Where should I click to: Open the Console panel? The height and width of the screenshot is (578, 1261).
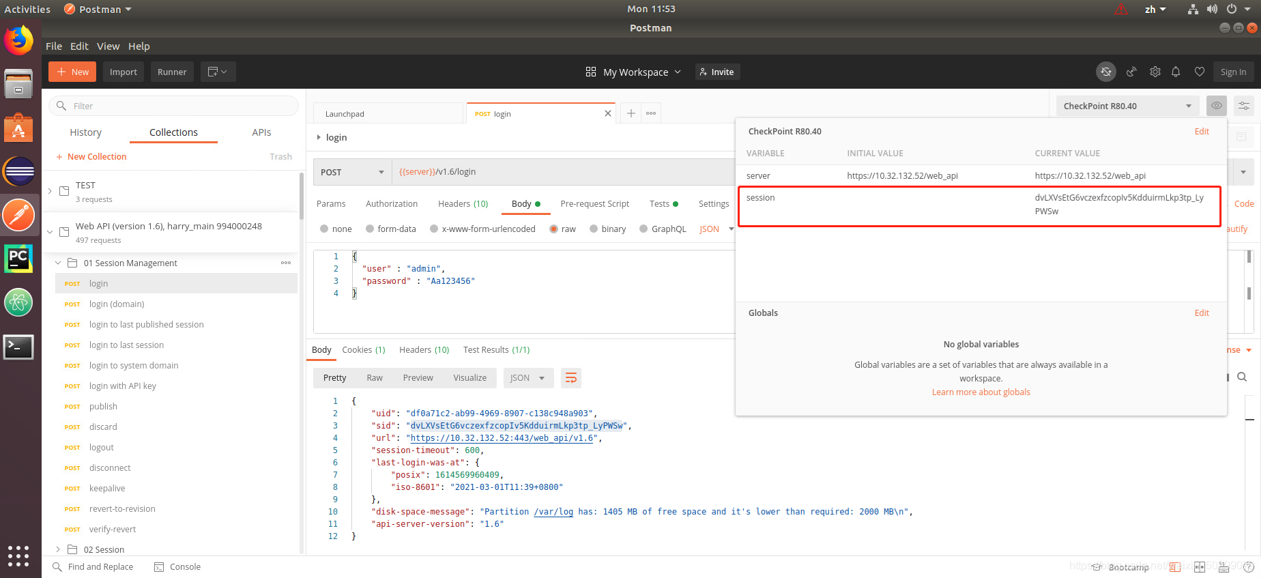pyautogui.click(x=177, y=566)
